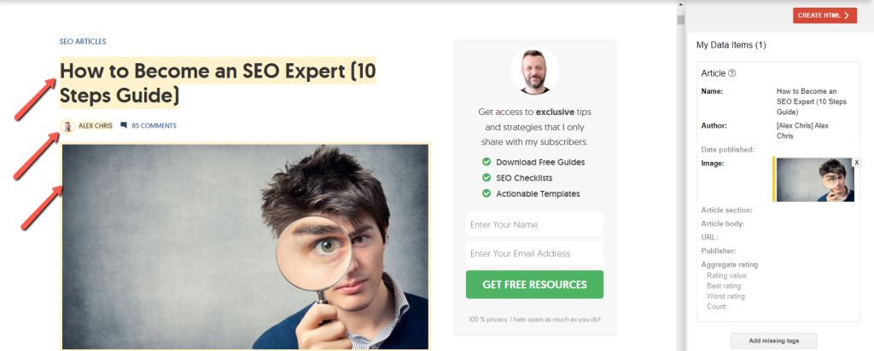
Task: Click Alex Chris's small author avatar
Action: point(67,126)
